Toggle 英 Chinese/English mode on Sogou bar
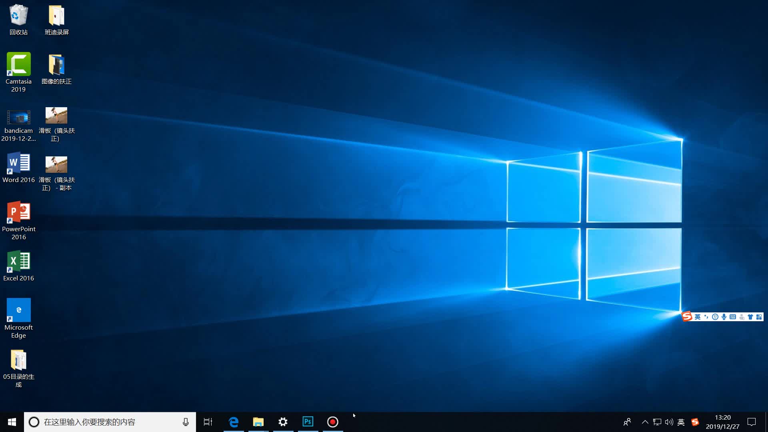 tap(698, 317)
